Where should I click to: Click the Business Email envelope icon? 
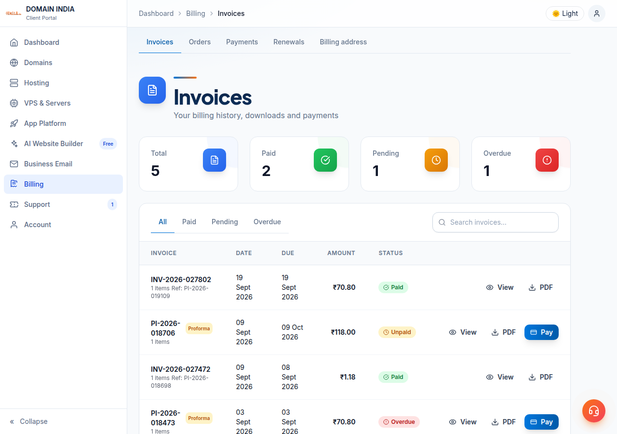coord(14,164)
